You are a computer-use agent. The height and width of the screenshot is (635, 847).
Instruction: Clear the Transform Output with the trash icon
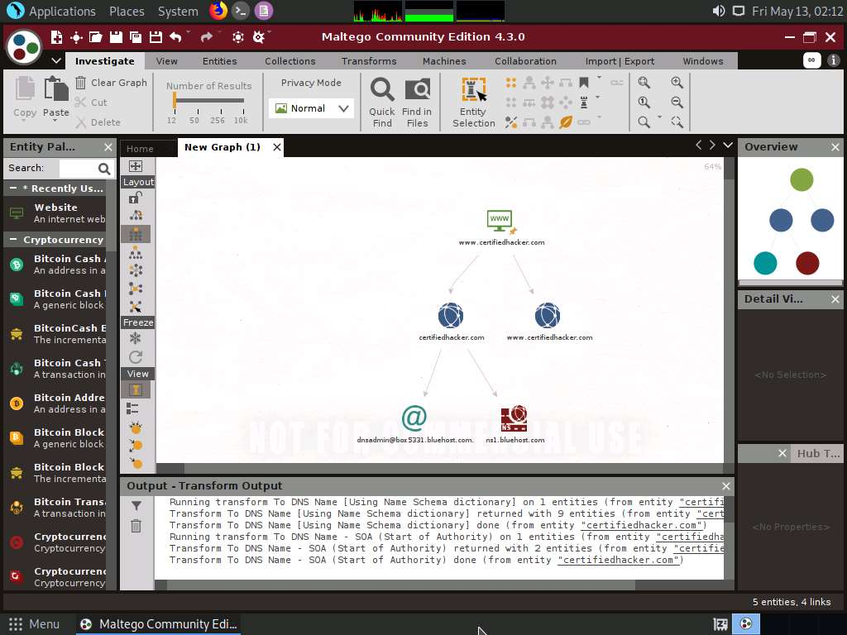tap(136, 525)
